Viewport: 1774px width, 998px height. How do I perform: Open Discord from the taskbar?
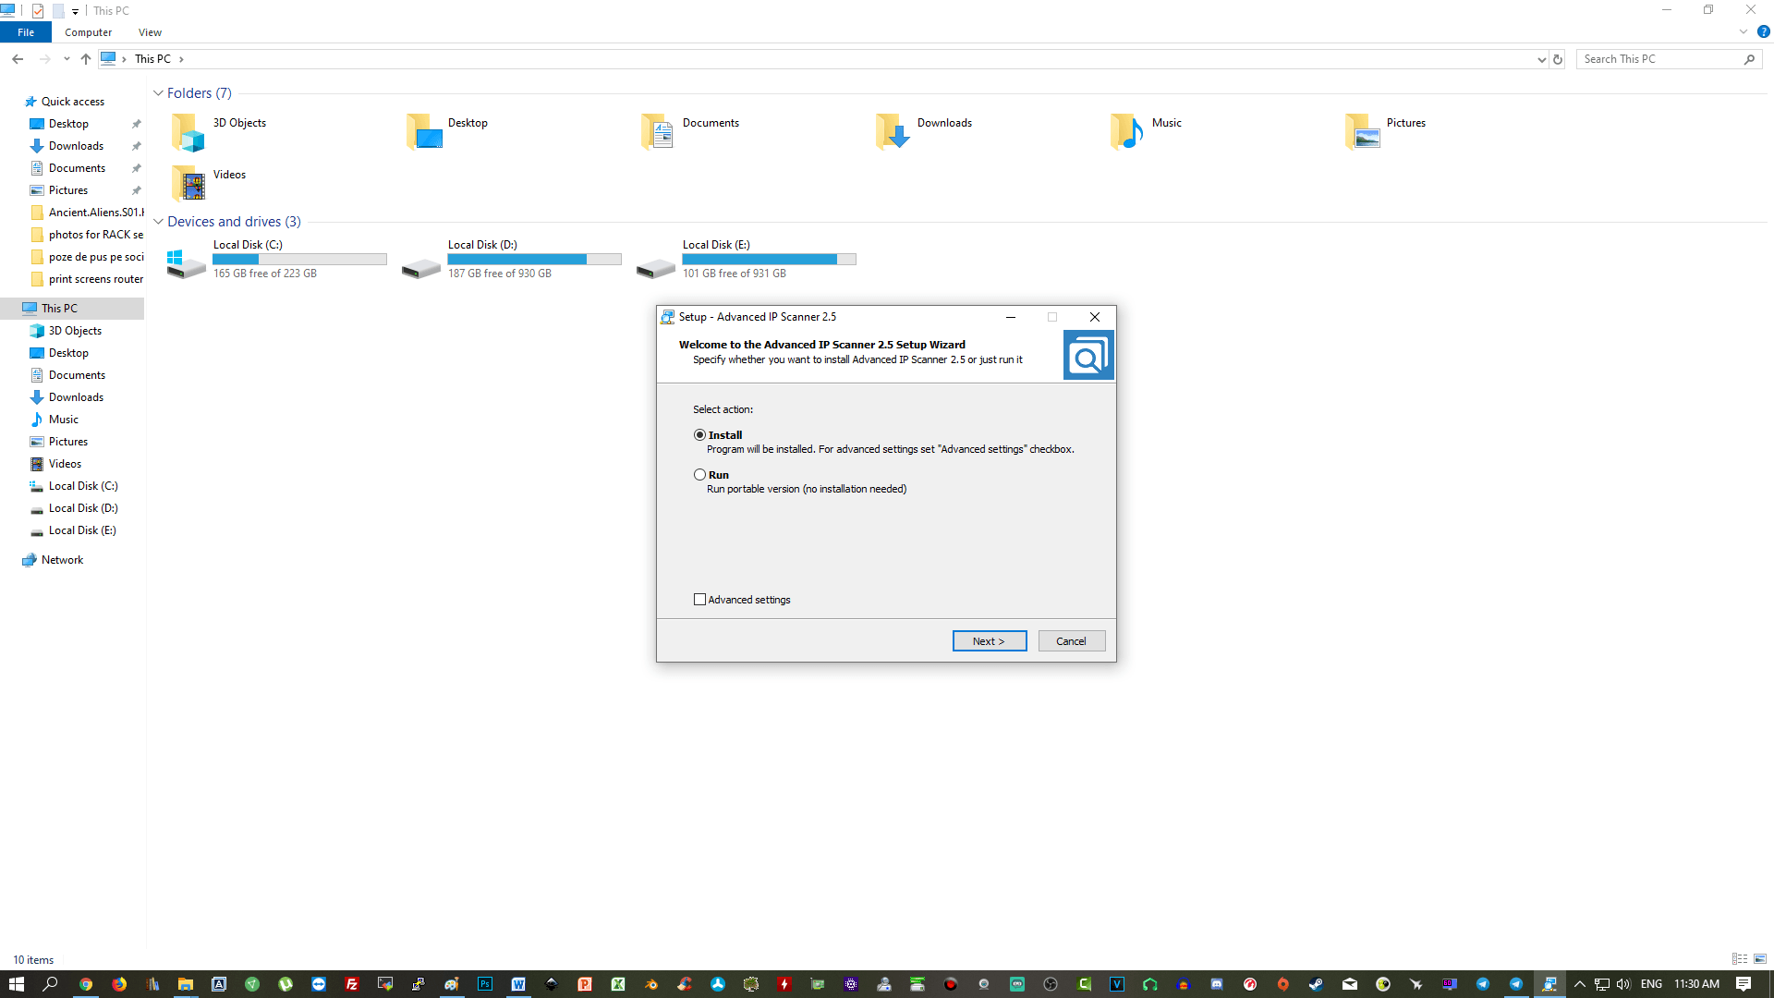click(x=1217, y=984)
